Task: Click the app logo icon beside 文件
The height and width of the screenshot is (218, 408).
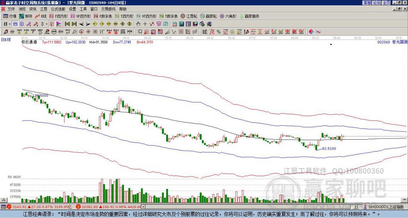Action: tap(3, 9)
